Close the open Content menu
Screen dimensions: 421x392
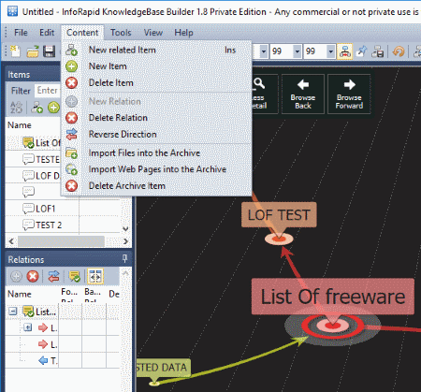click(82, 33)
